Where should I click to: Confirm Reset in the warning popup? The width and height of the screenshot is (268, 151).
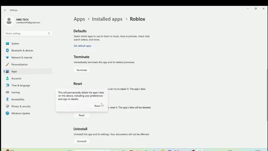(97, 106)
